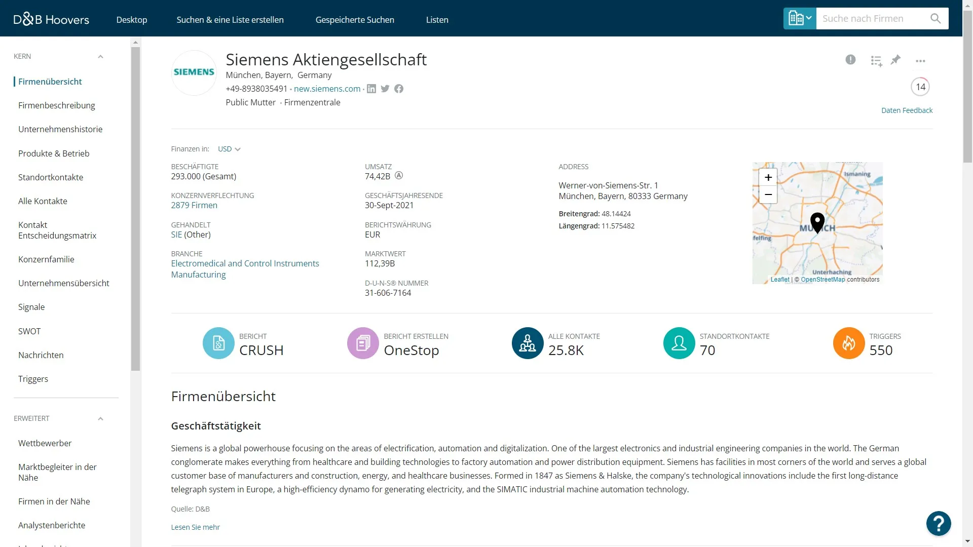
Task: Collapse the KERN sidebar section
Action: [x=100, y=57]
